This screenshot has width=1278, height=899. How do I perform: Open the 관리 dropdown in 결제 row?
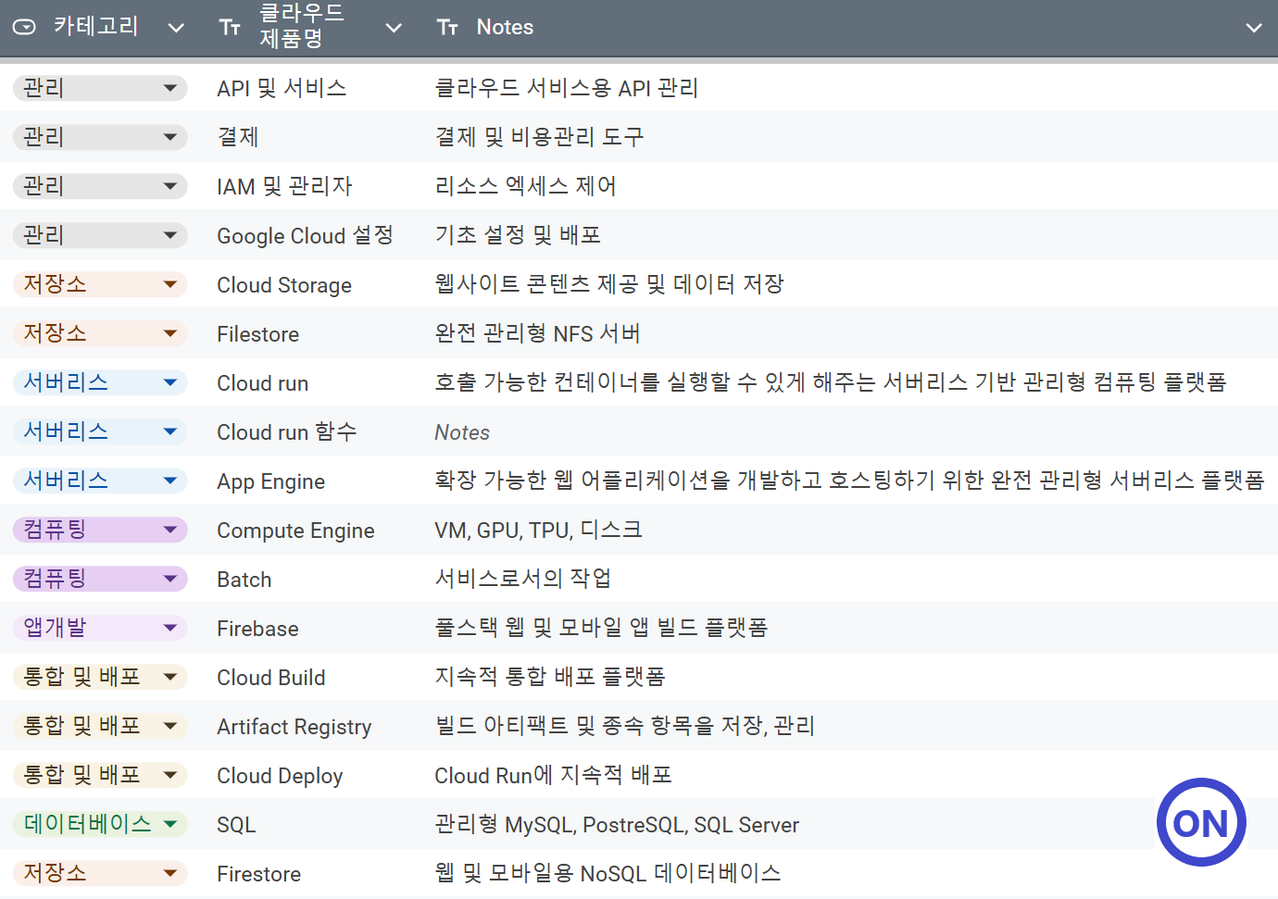[100, 137]
